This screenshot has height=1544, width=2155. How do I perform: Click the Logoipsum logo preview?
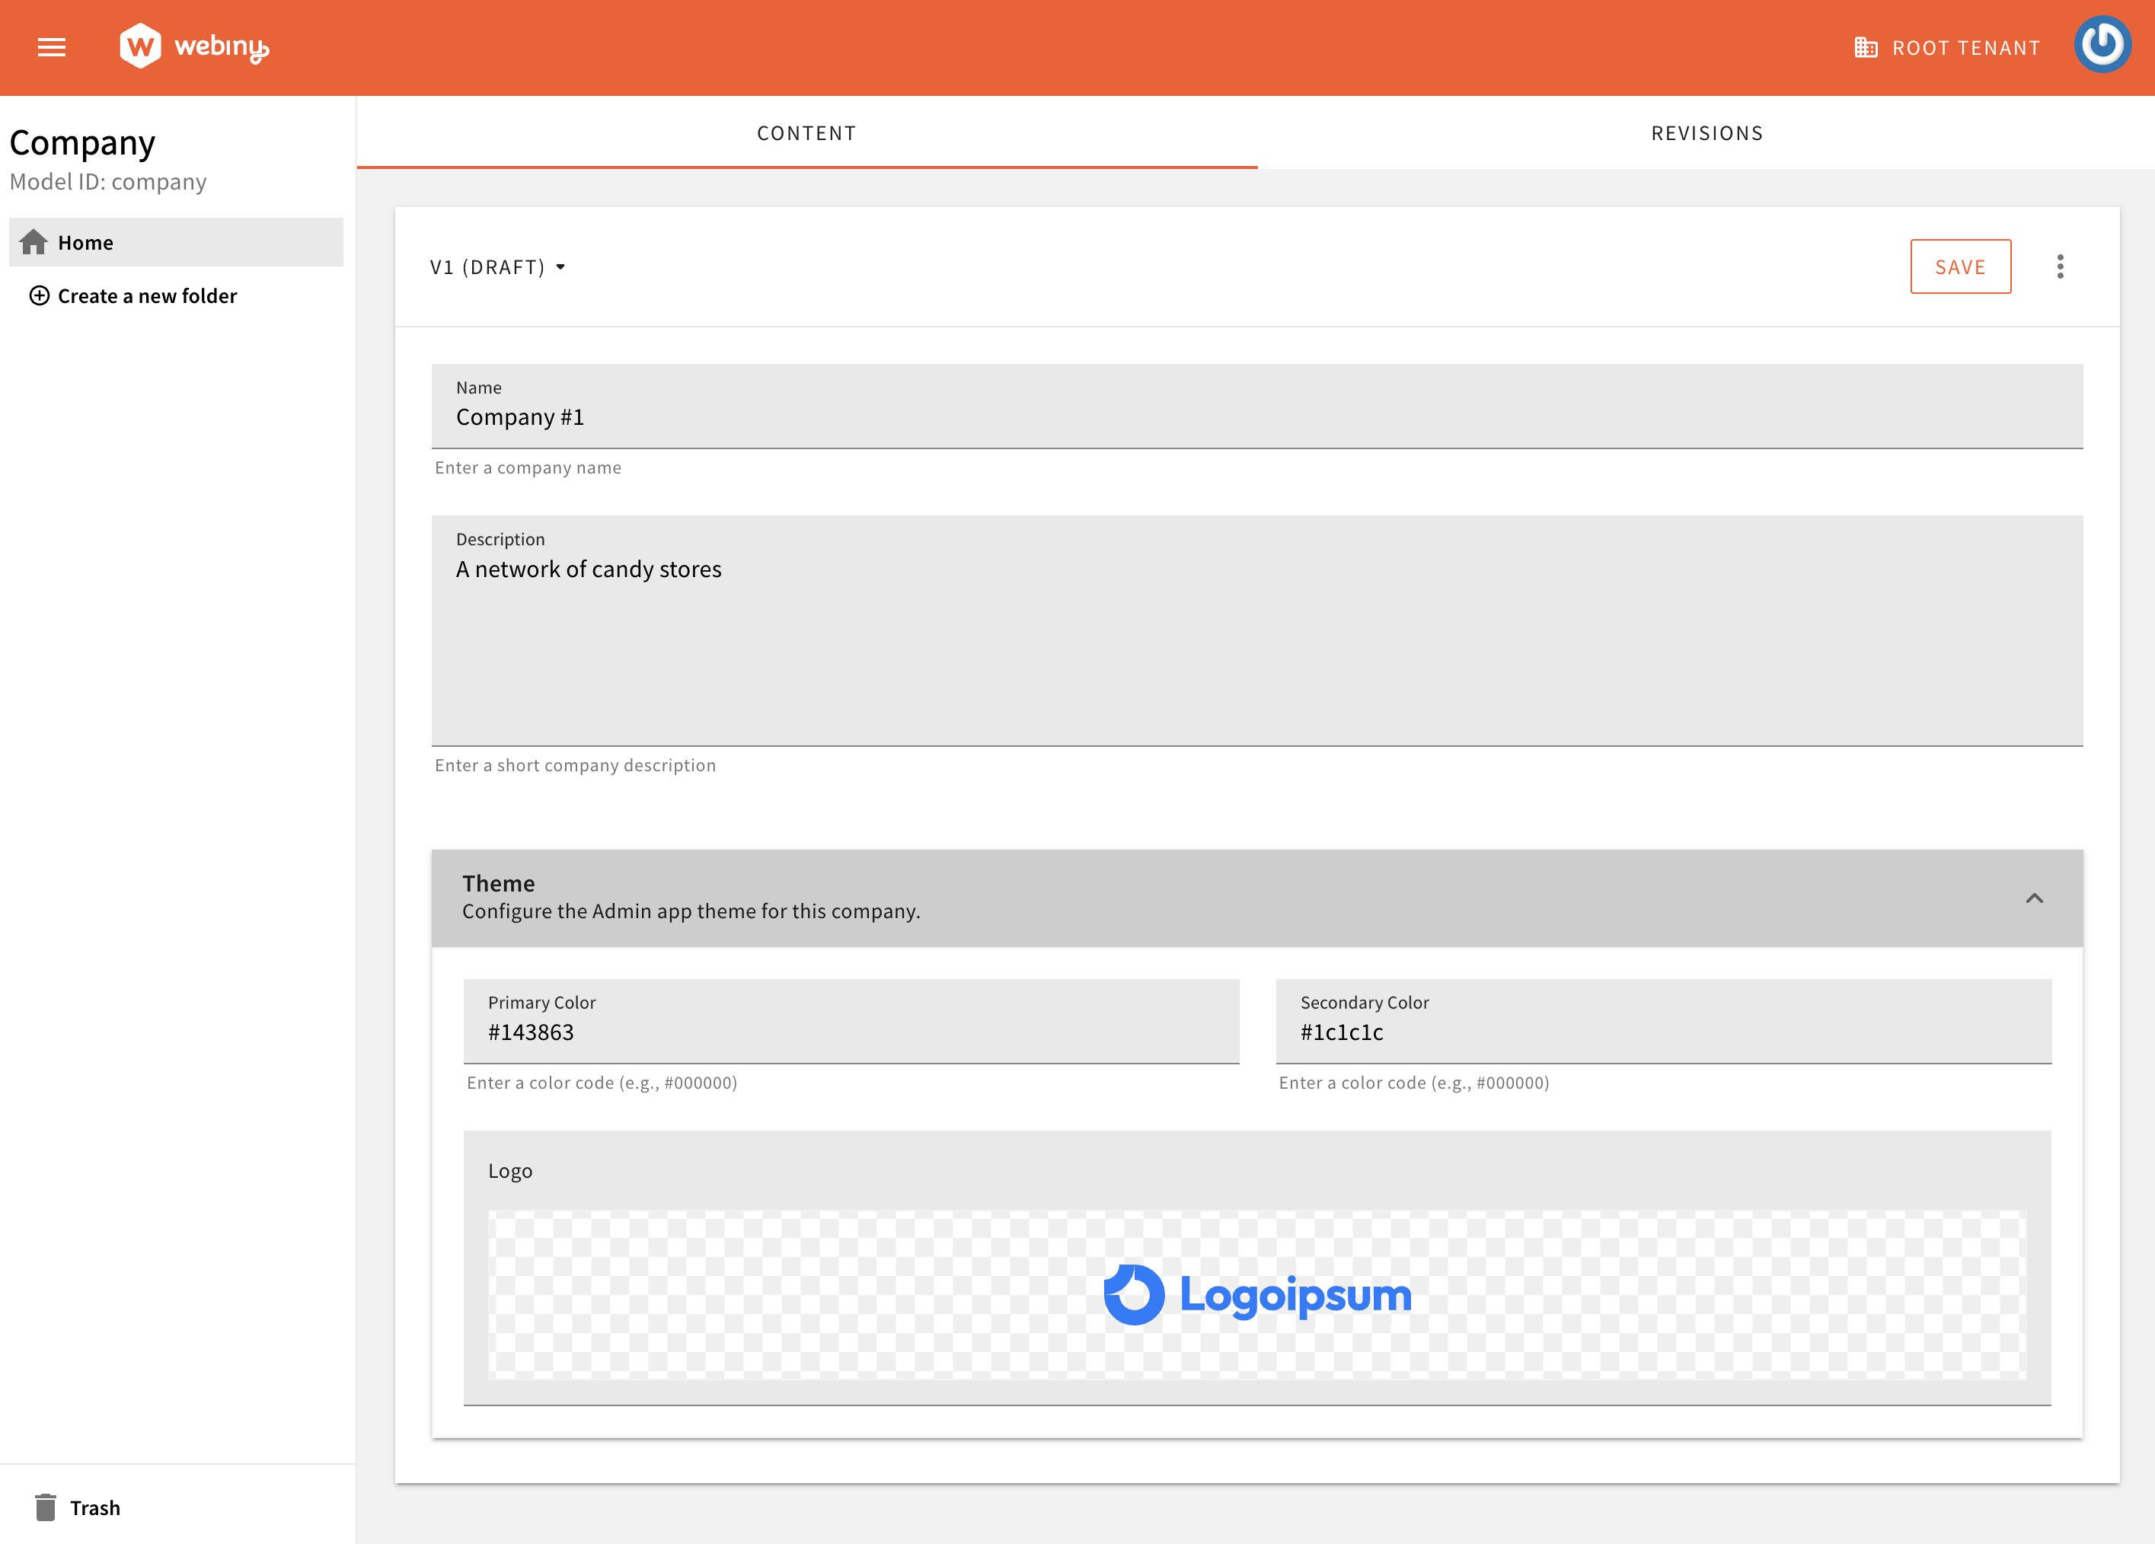tap(1256, 1294)
